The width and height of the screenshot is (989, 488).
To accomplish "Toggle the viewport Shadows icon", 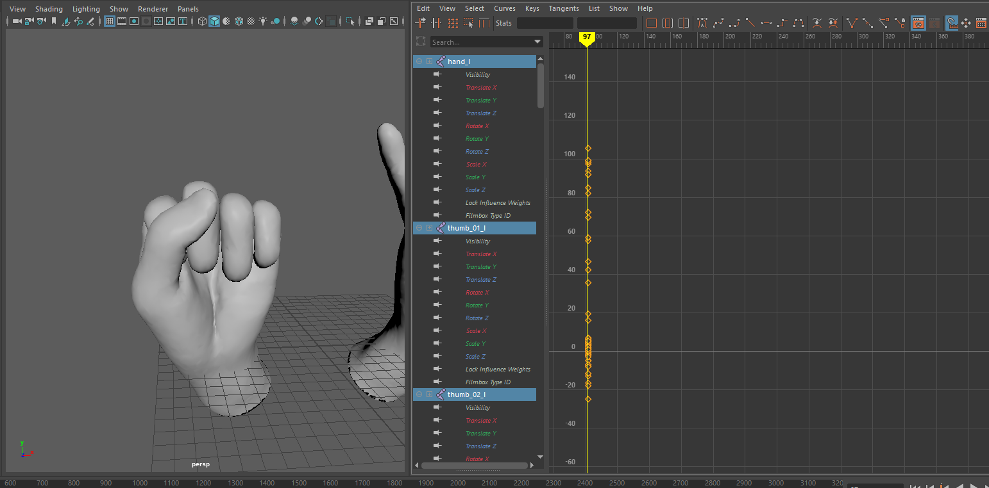I will (276, 21).
